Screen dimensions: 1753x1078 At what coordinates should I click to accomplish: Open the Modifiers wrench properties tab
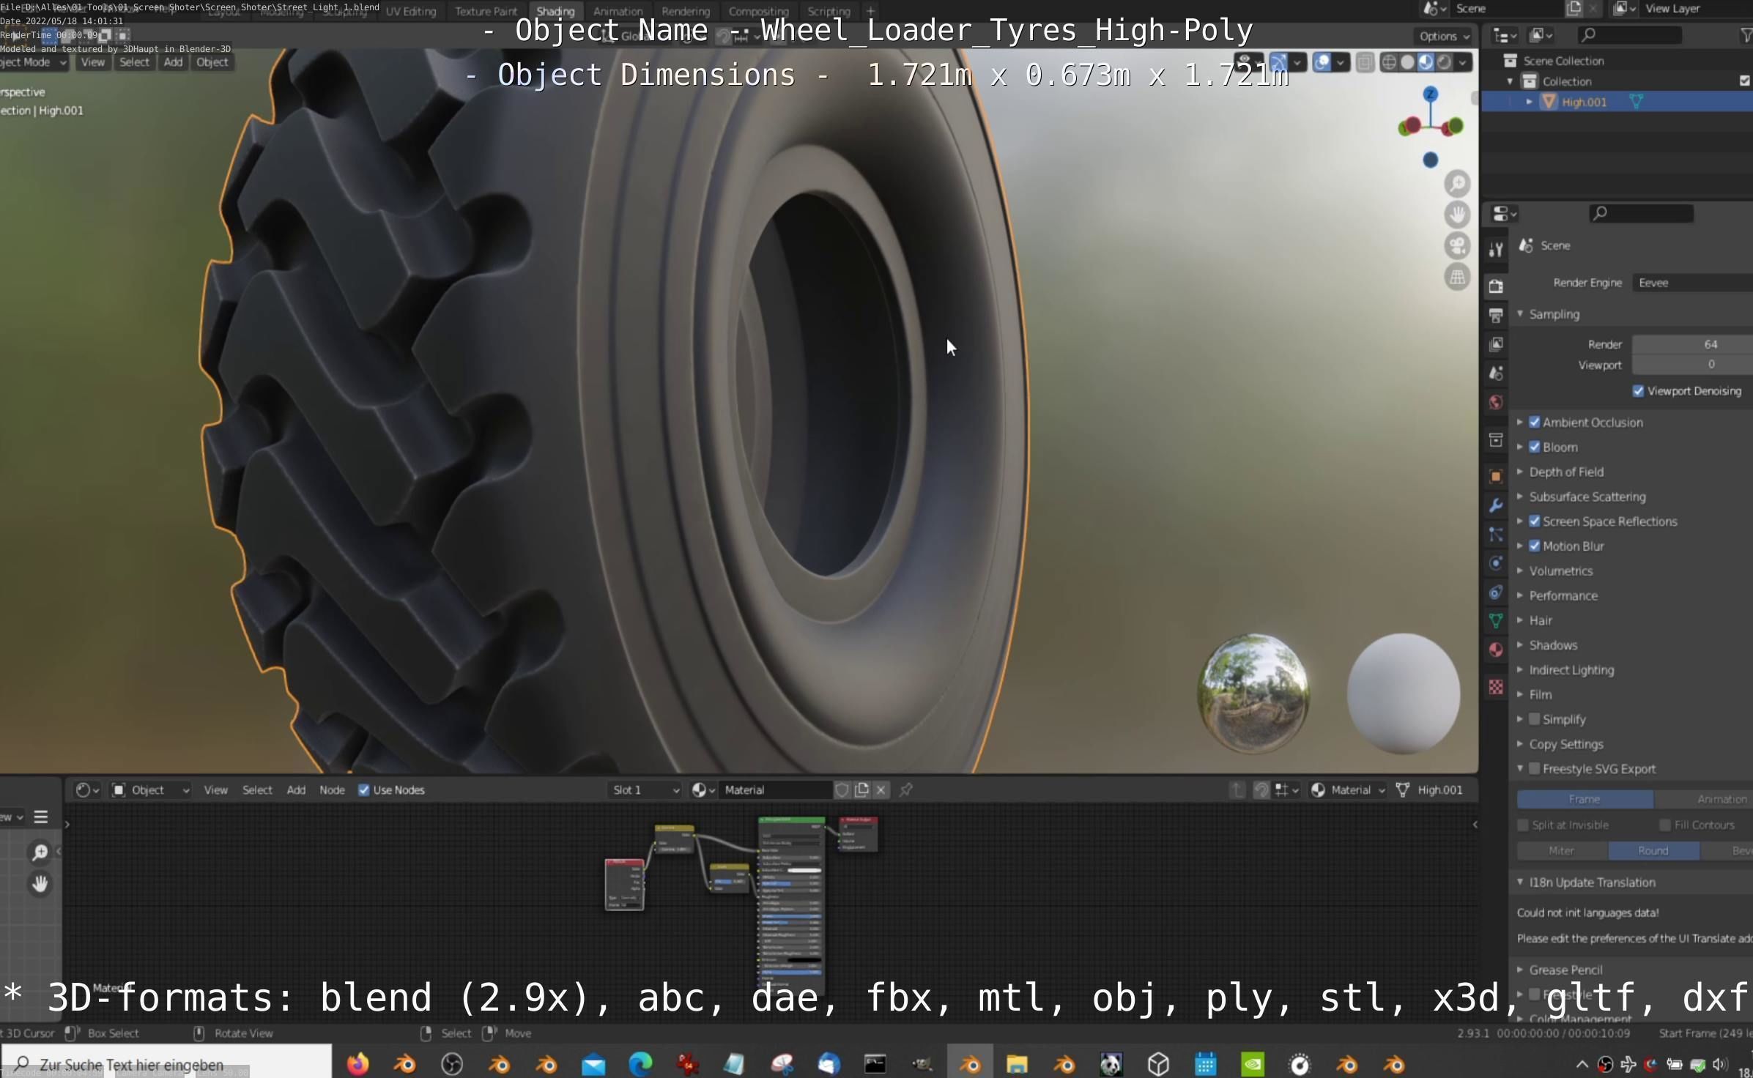[1496, 505]
